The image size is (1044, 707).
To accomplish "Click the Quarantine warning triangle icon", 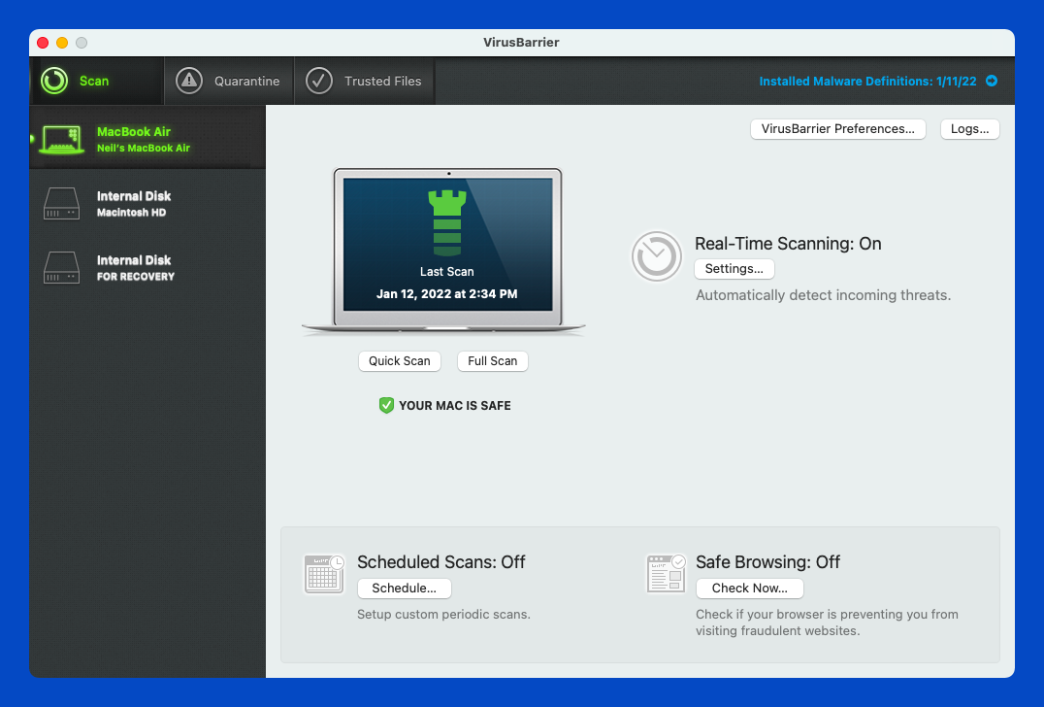I will (189, 81).
